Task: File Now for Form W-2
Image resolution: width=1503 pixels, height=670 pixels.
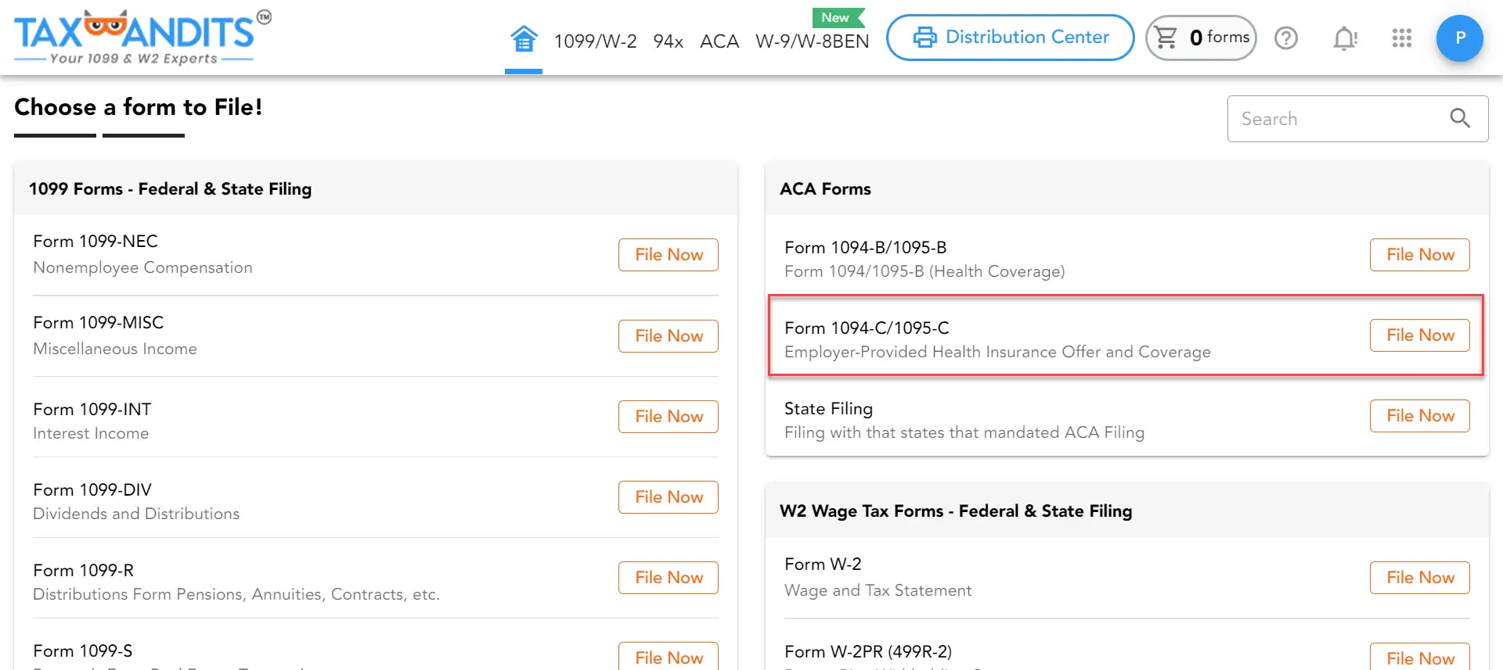Action: (x=1420, y=578)
